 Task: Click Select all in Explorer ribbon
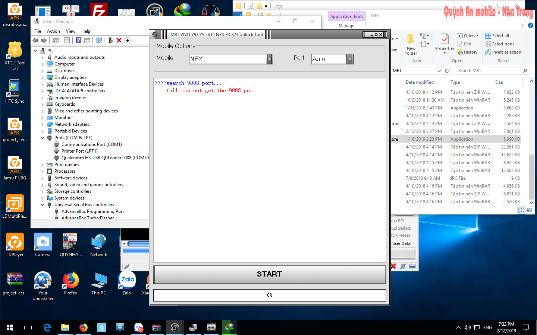[497, 36]
